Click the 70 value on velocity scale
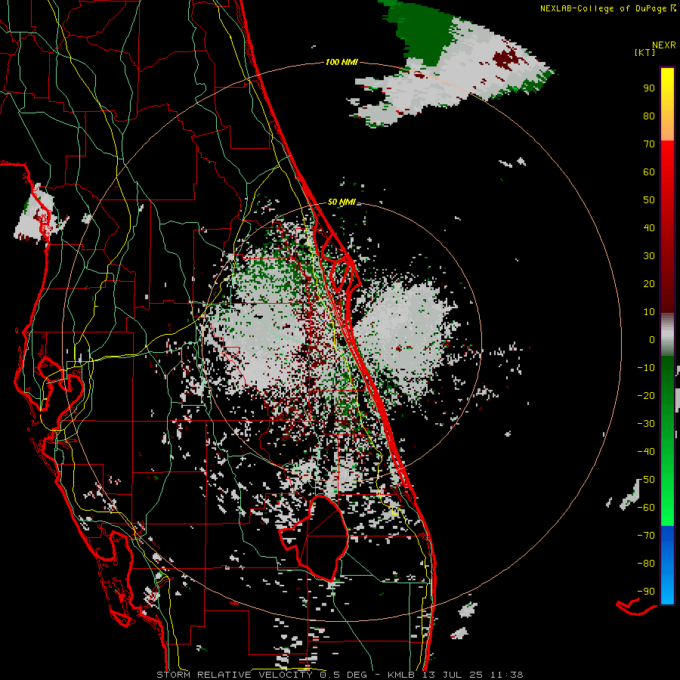This screenshot has width=680, height=680. (649, 144)
